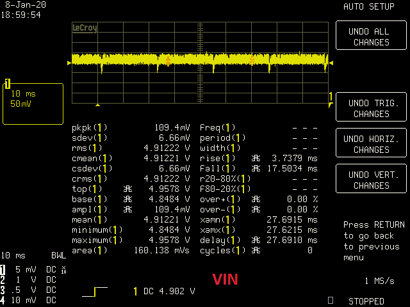Click the AUTO SETUP menu title
This screenshot has width=410, height=307.
click(369, 6)
